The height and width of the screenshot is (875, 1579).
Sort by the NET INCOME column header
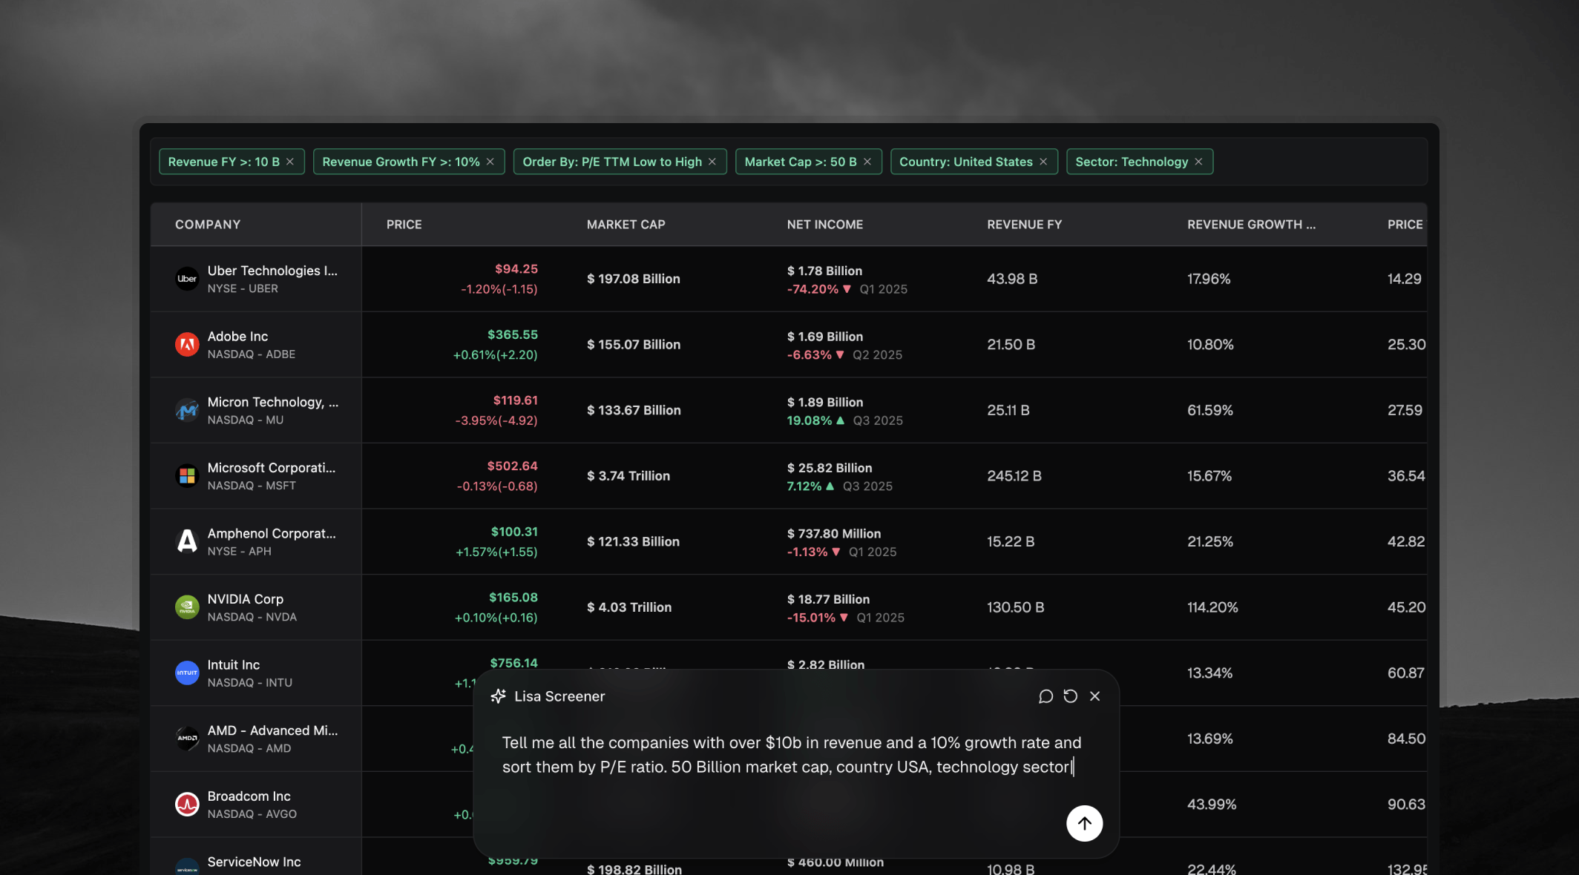tap(824, 225)
